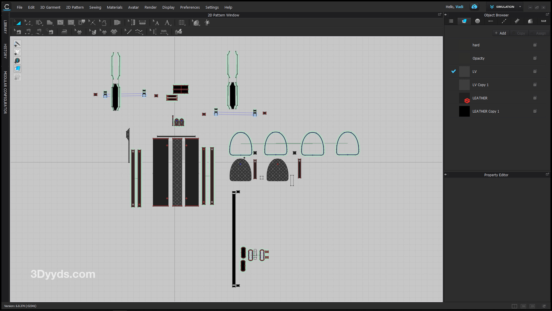Toggle sewing line visibility in 2D window
552x311 pixels.
coord(17,44)
